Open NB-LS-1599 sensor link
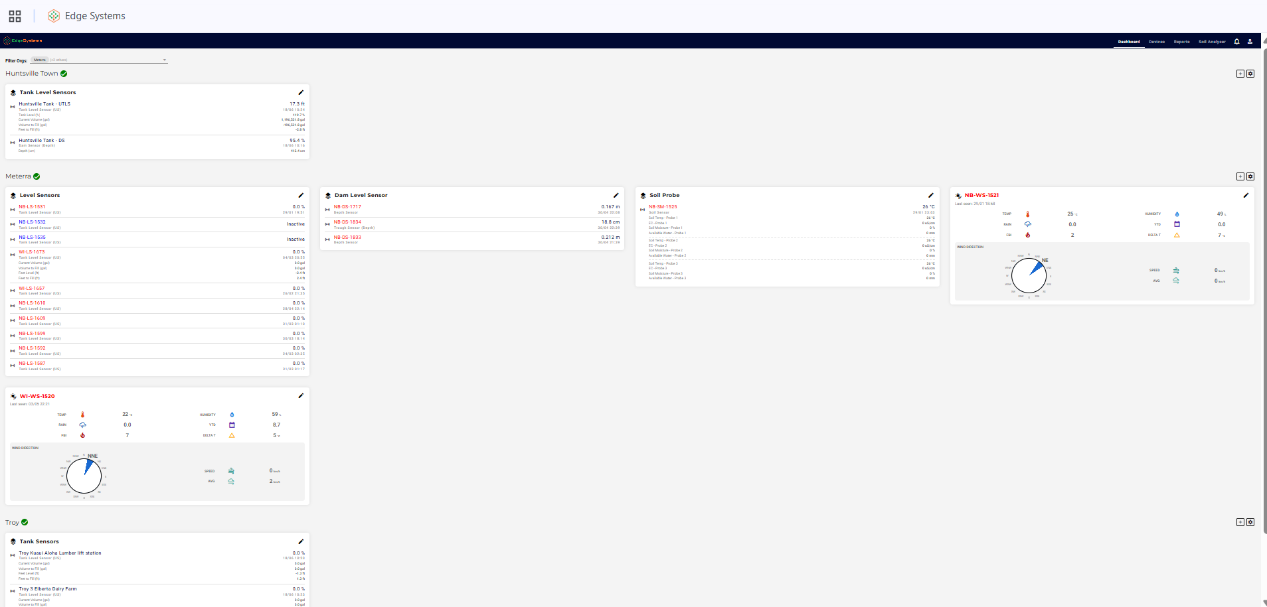1267x607 pixels. coord(32,334)
